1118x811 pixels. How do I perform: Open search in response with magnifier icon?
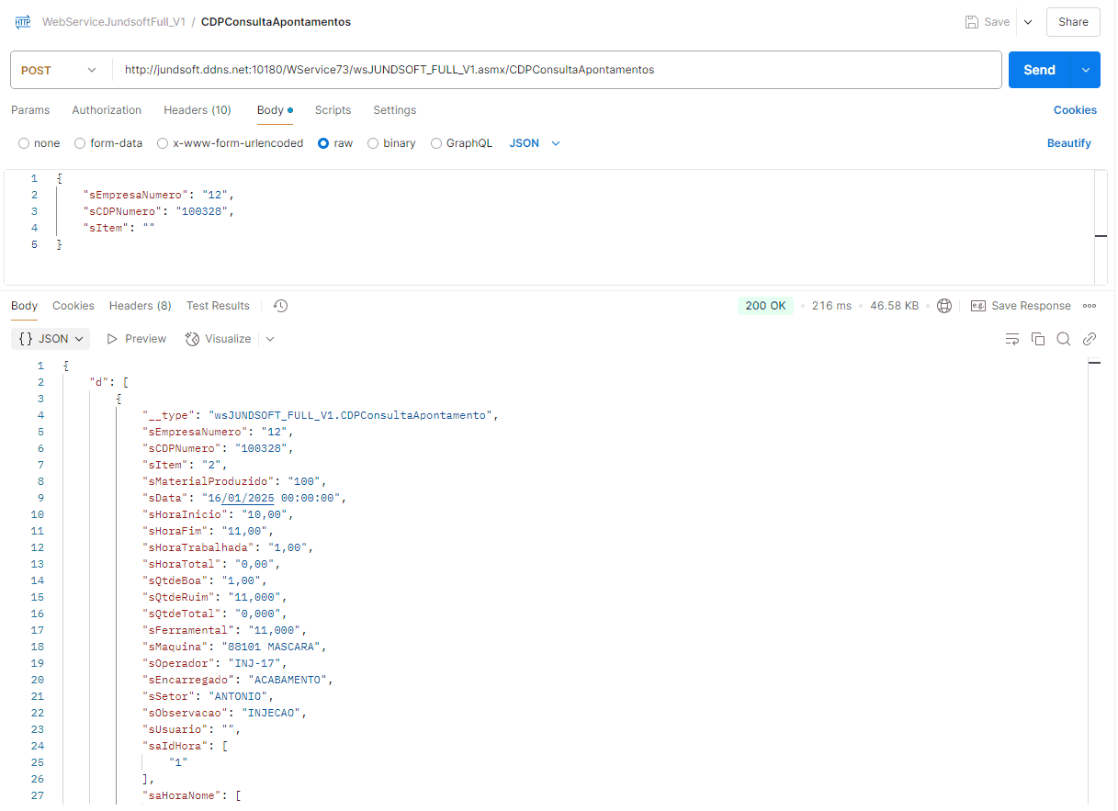[1064, 339]
